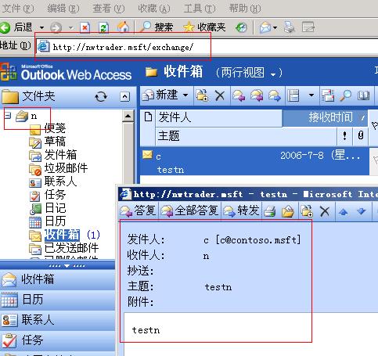The height and width of the screenshot is (356, 378).
Task: Collapse the 文件夹 folder pane with caret button
Action: coord(124,97)
